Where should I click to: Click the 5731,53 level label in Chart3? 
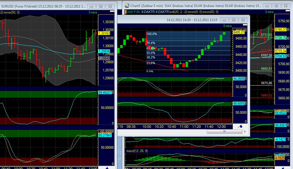[266, 35]
